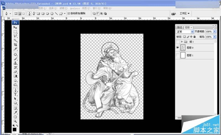221x135 pixels.
Task: Select the Gradient tool
Action: click(x=15, y=76)
